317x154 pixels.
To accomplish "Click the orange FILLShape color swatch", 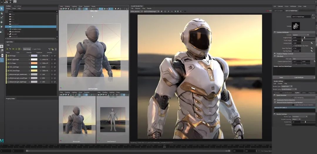I will pos(34,63).
